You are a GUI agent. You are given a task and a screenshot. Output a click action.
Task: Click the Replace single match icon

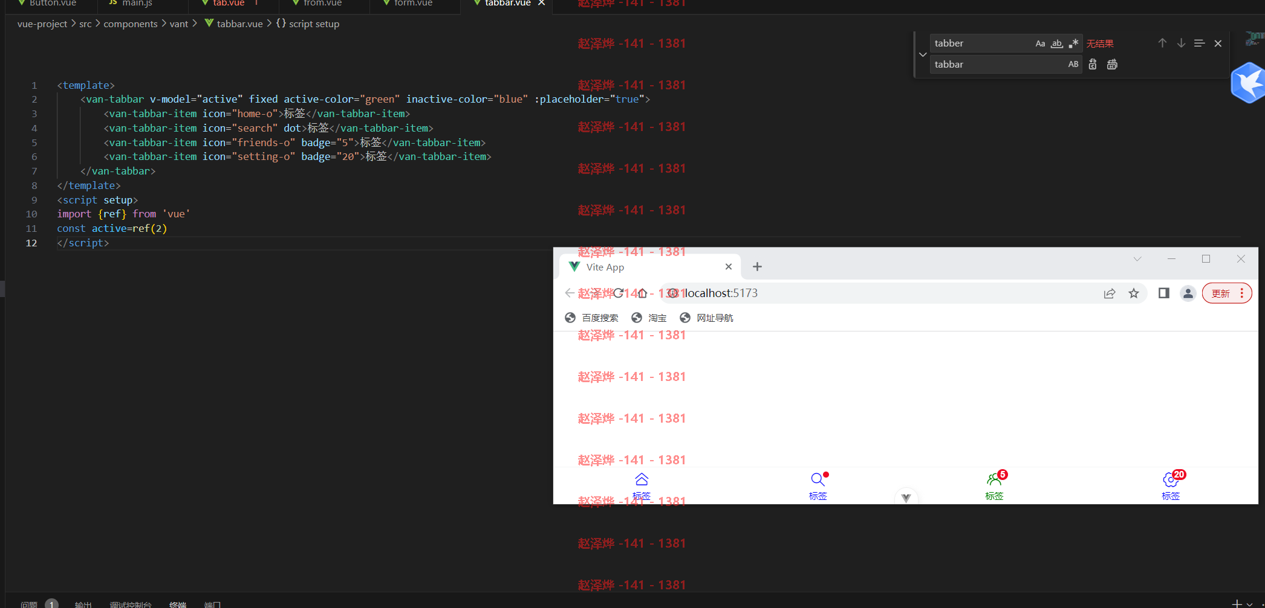pyautogui.click(x=1093, y=65)
